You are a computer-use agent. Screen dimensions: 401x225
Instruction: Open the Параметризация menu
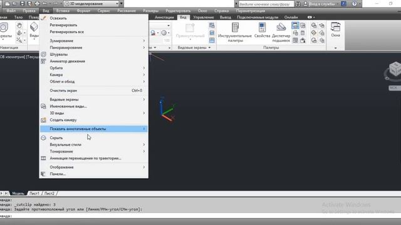pyautogui.click(x=251, y=11)
